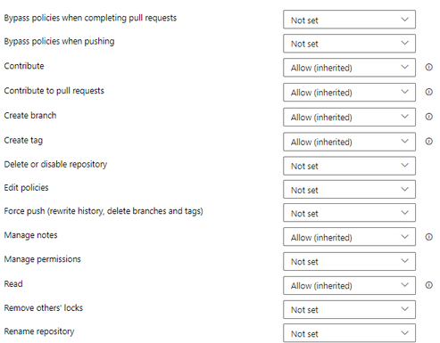Show inheritance info for Create branch
The width and height of the screenshot is (440, 343).
(428, 117)
